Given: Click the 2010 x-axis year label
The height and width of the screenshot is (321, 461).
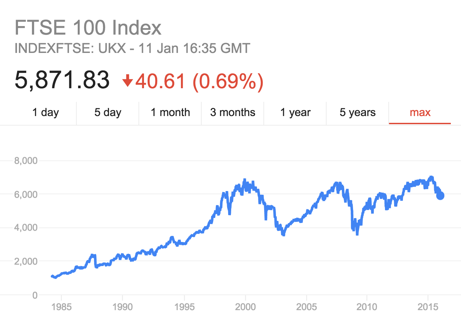Looking at the screenshot, I should pyautogui.click(x=367, y=307).
